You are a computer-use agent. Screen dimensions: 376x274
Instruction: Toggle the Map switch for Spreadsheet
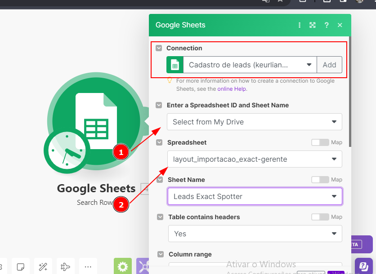click(320, 142)
